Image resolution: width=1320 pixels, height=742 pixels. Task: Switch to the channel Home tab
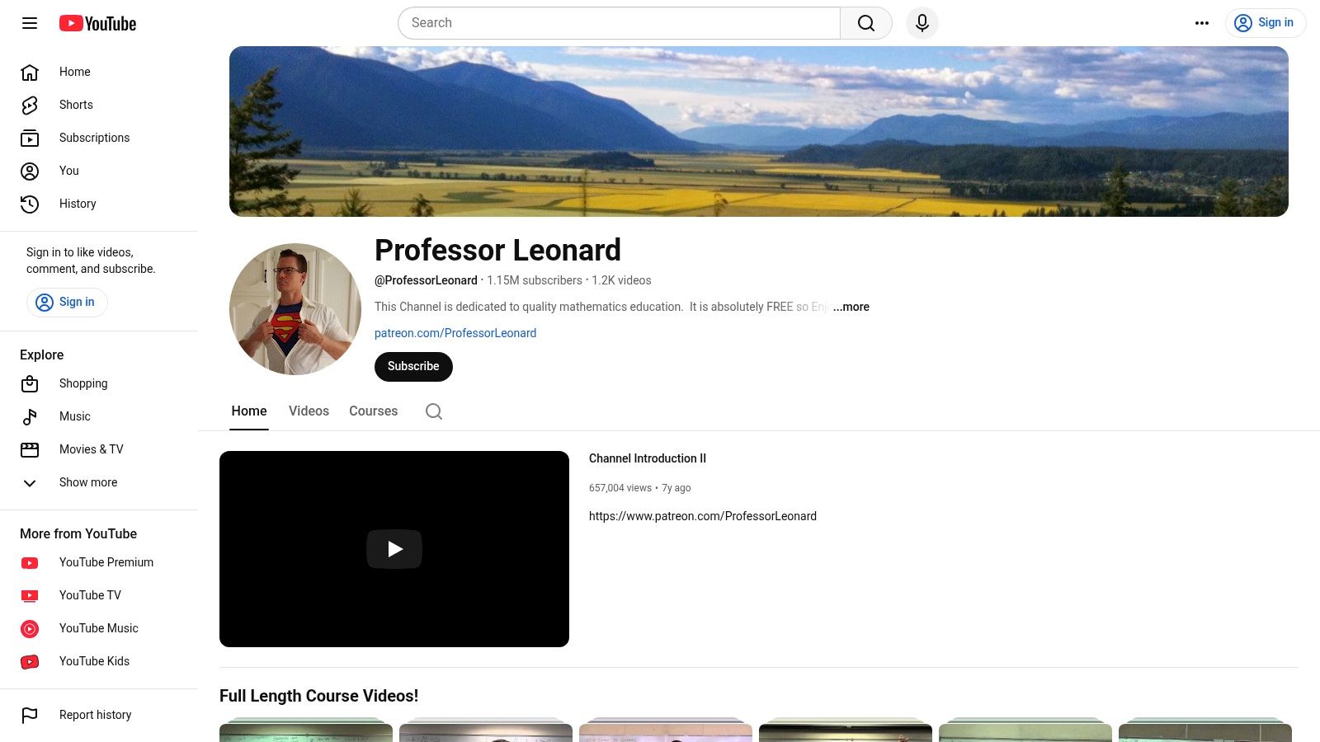tap(249, 411)
